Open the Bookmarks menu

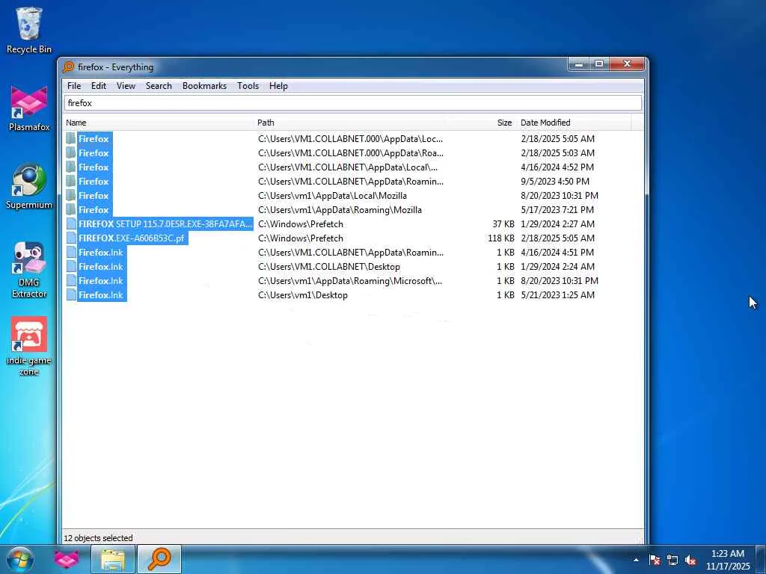click(204, 86)
